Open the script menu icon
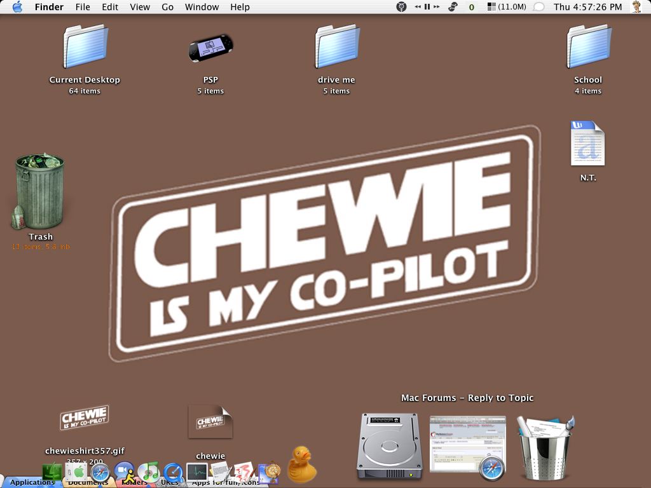 tap(453, 7)
